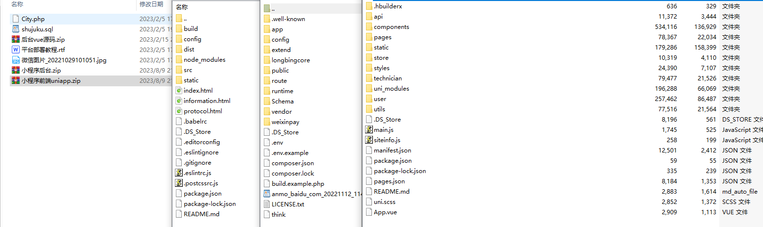Screen dimensions: 763x227
Task: Click the .postcssrc.js script icon
Action: click(179, 183)
